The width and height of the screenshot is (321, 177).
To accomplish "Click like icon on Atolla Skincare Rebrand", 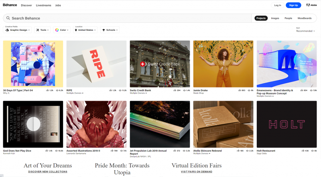I will [x=238, y=151].
